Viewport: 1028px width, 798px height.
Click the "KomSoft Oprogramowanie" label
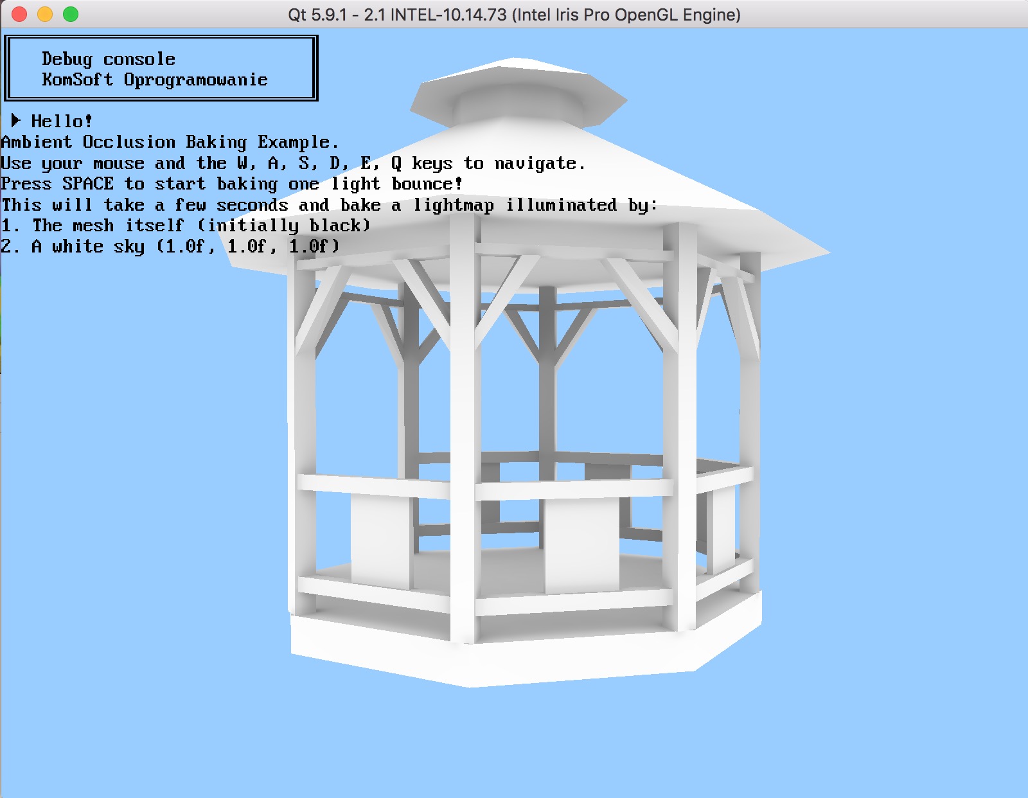(x=154, y=80)
